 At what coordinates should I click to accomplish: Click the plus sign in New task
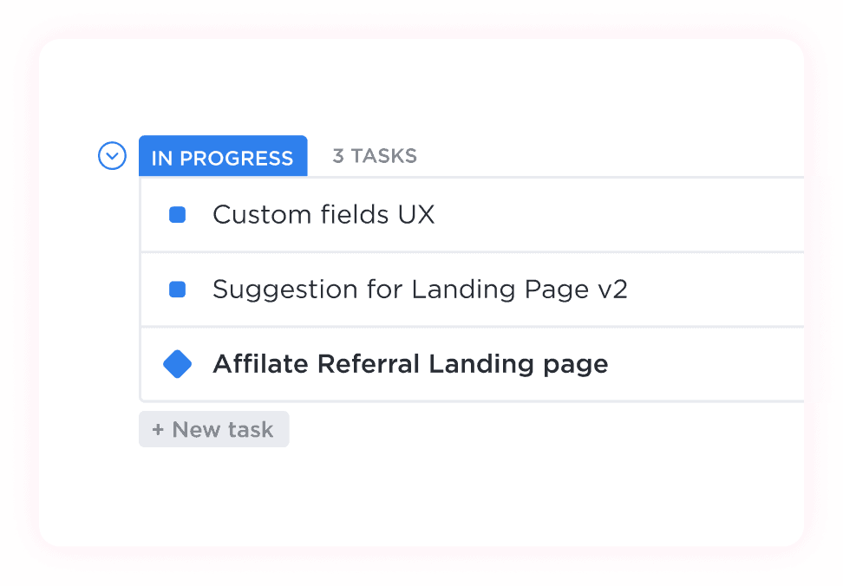tap(158, 430)
